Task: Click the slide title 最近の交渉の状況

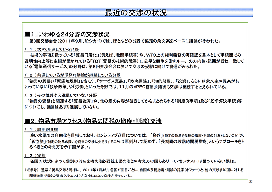Action: click(136, 13)
